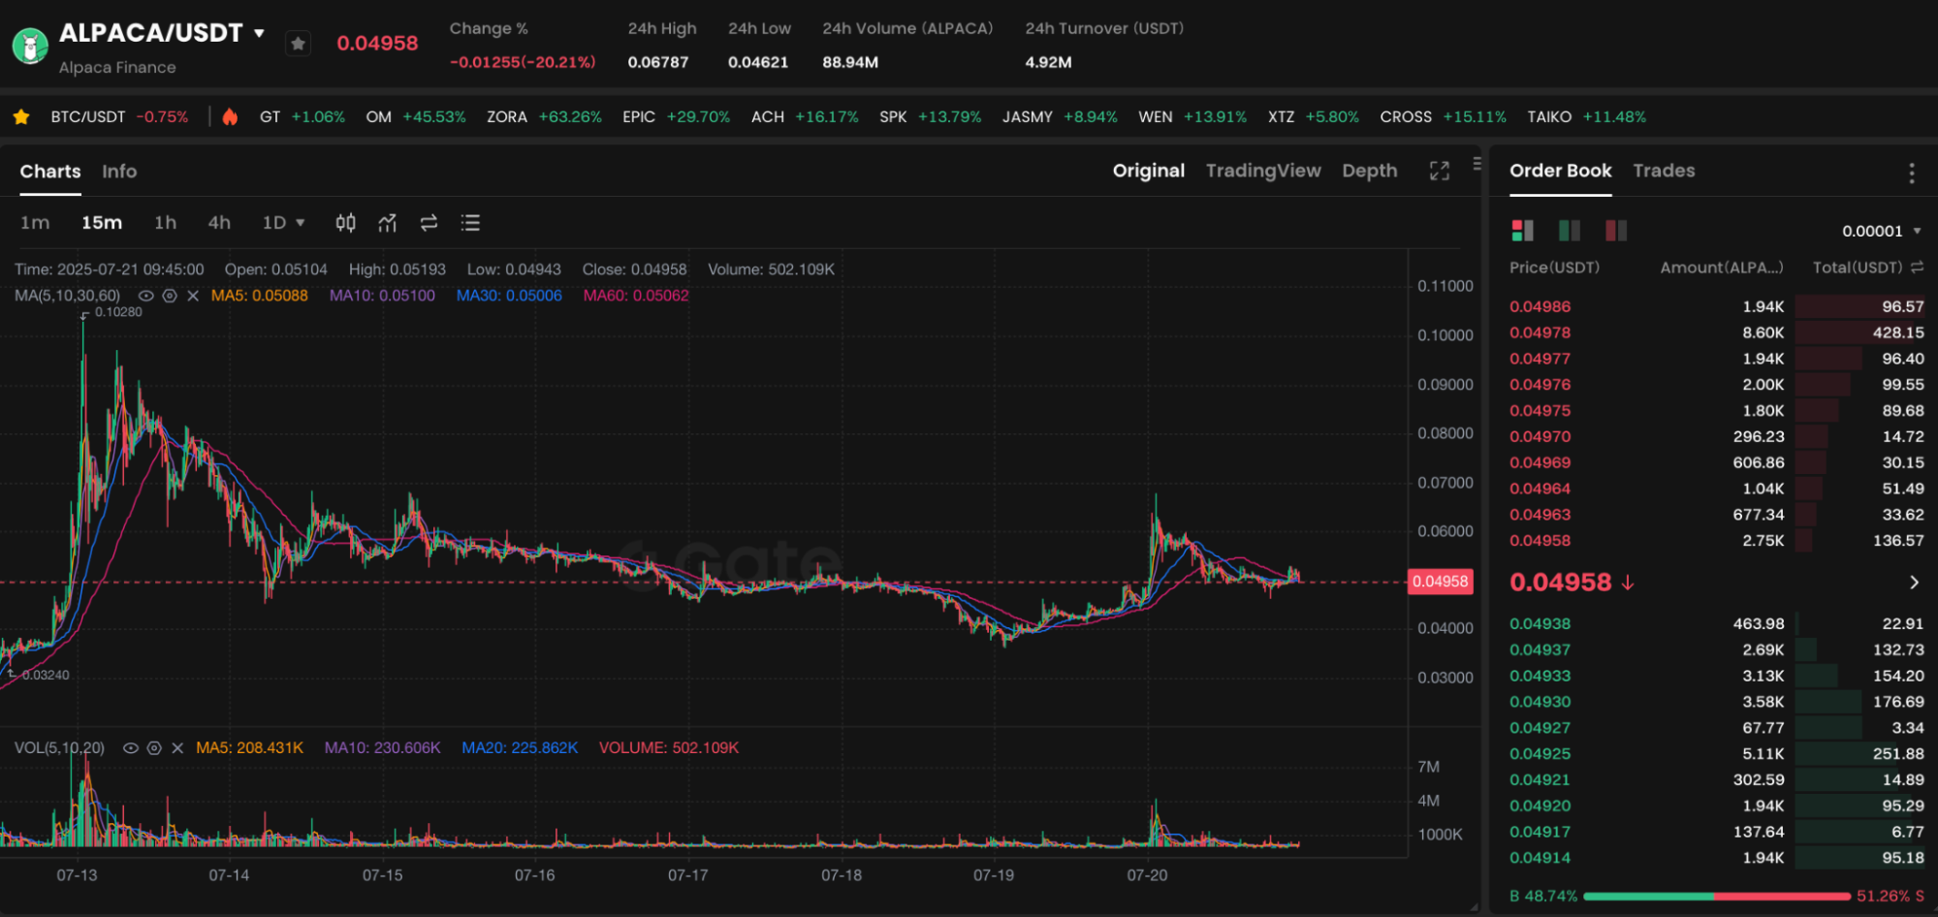Image resolution: width=1938 pixels, height=917 pixels.
Task: Select the 1h timeframe
Action: coord(166,223)
